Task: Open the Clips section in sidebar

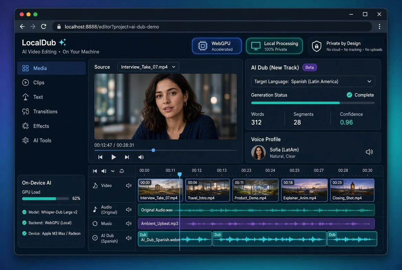Action: tap(51, 82)
